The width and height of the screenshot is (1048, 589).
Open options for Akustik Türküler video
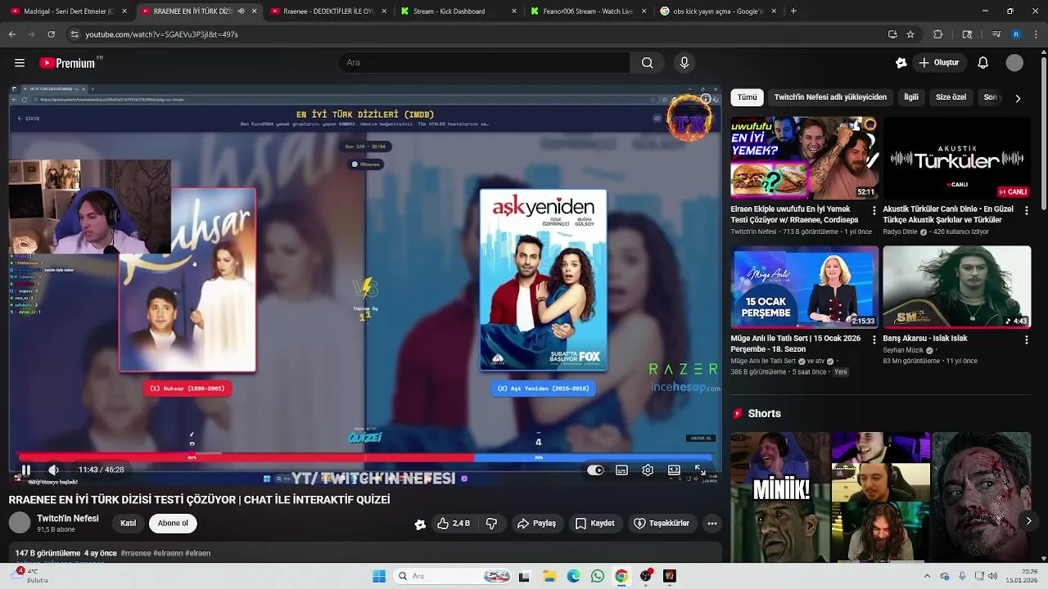(1026, 210)
